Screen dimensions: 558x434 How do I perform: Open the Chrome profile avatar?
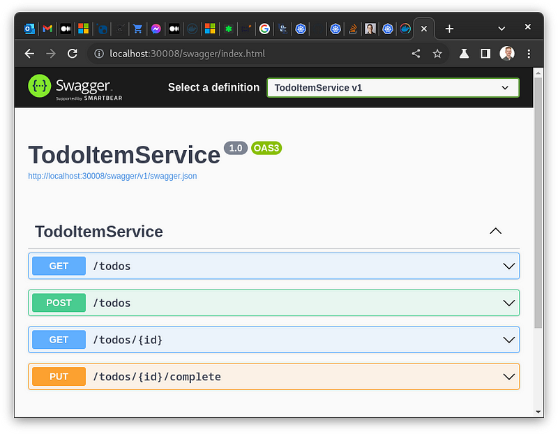coord(507,54)
